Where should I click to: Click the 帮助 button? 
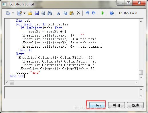point(135,105)
